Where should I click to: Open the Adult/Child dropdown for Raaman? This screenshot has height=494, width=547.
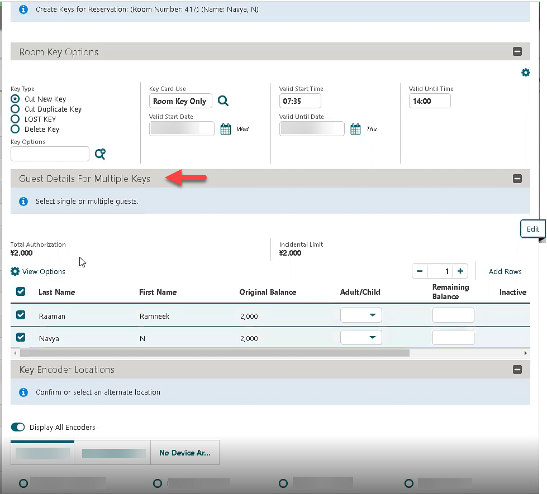point(361,315)
